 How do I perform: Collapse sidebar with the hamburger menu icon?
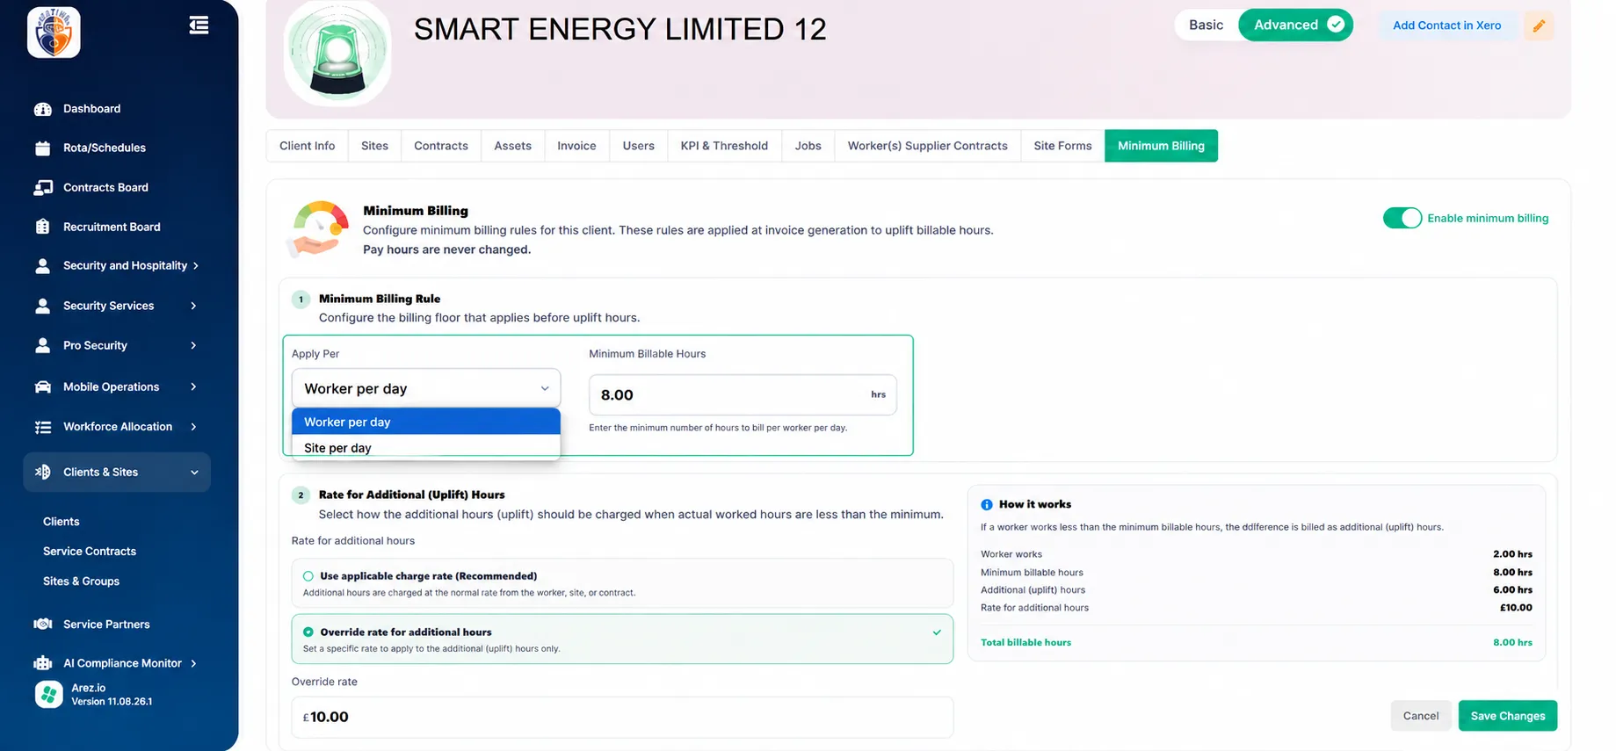(x=199, y=25)
